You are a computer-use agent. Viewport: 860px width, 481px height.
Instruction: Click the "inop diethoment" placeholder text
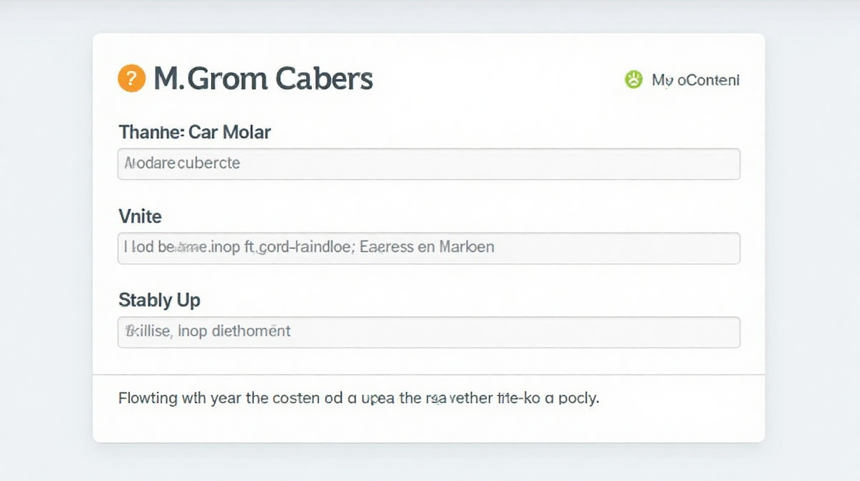(234, 331)
